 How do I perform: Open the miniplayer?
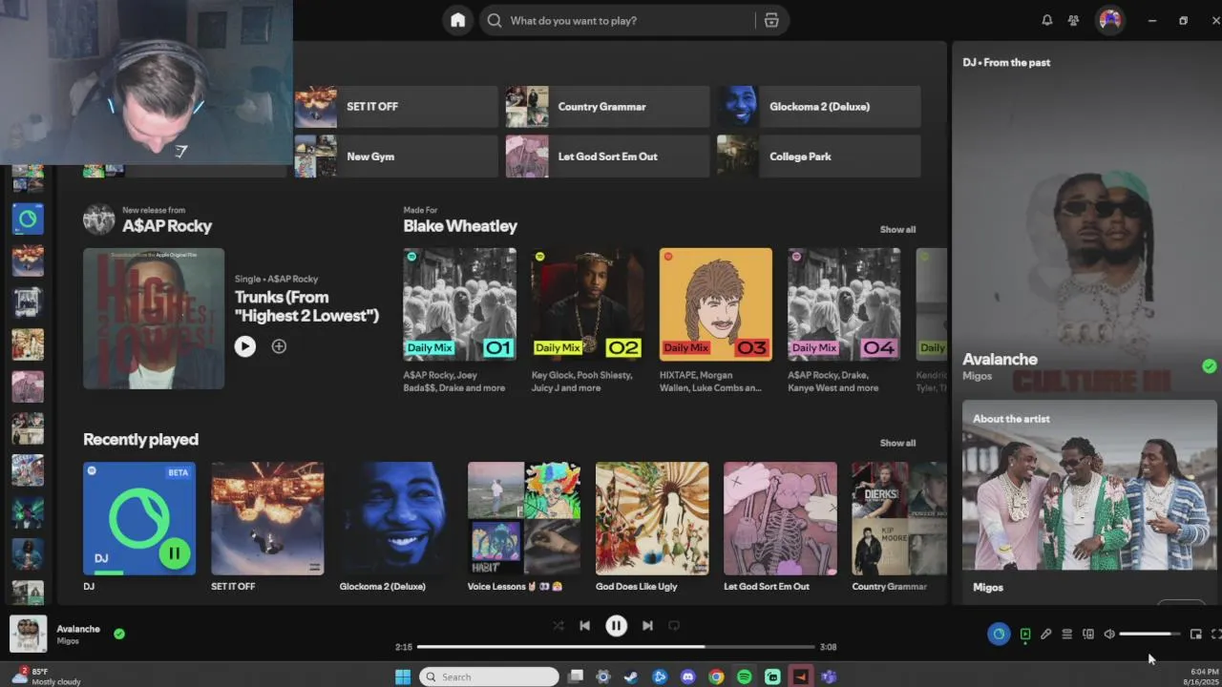(x=1195, y=634)
